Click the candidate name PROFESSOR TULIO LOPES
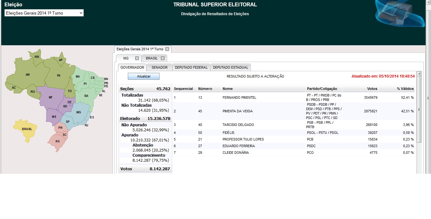The width and height of the screenshot is (431, 219). pos(243,139)
